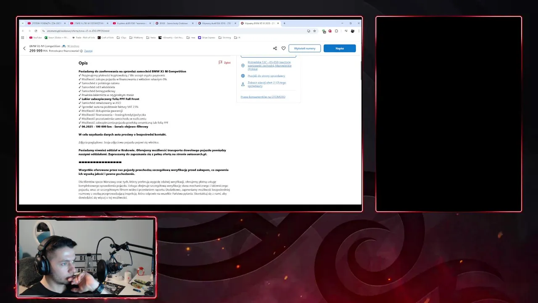538x303 pixels.
Task: Click Zobacz więcej ofert (117) link
Action: pos(267,84)
